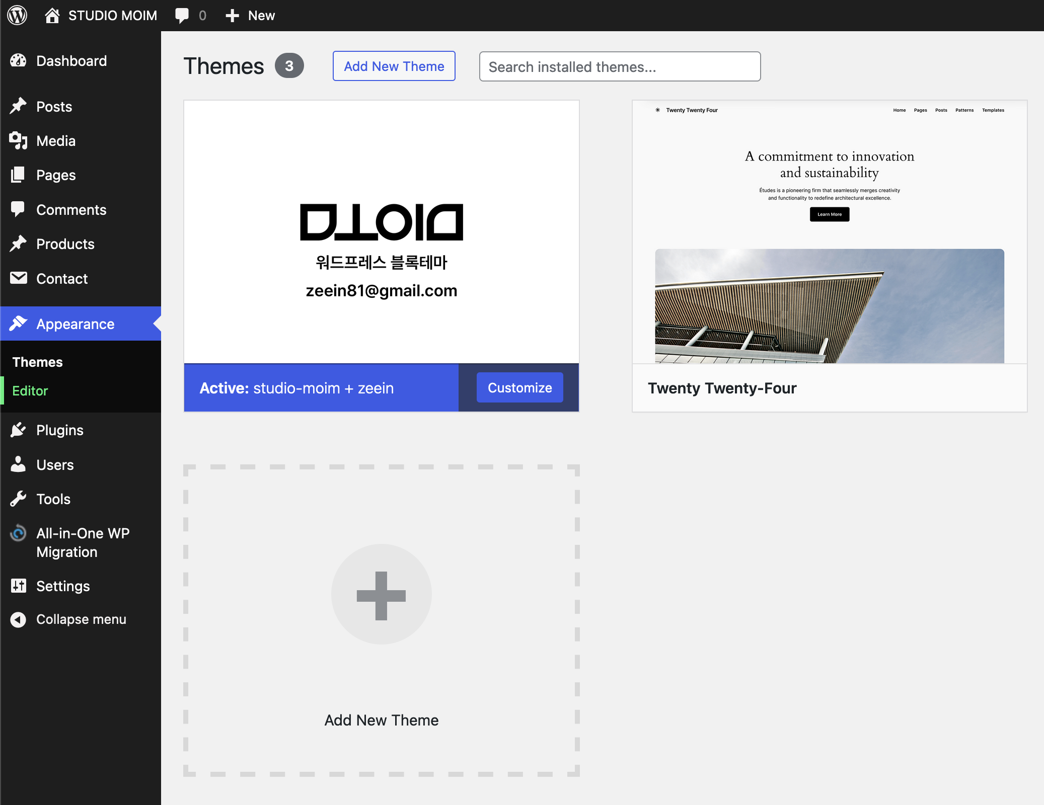Image resolution: width=1044 pixels, height=805 pixels.
Task: Click the Customize button
Action: point(519,387)
